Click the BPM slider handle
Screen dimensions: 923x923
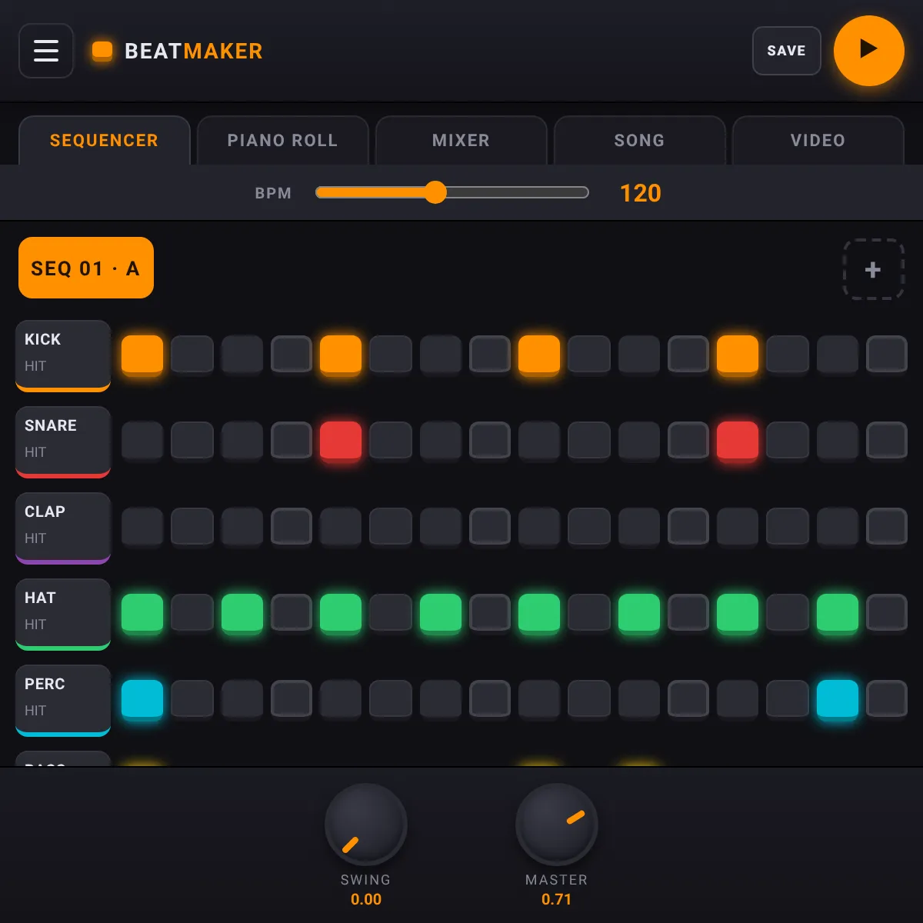[435, 192]
